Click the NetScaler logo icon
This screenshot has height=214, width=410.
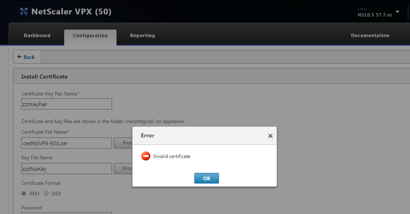[x=24, y=12]
